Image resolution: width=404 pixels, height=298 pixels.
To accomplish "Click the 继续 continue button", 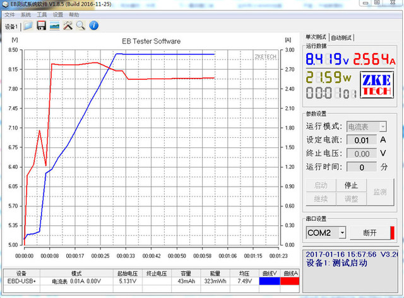I will (321, 199).
